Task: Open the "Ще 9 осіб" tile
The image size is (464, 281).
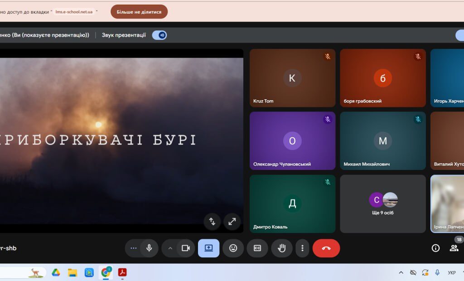Action: coord(383,203)
